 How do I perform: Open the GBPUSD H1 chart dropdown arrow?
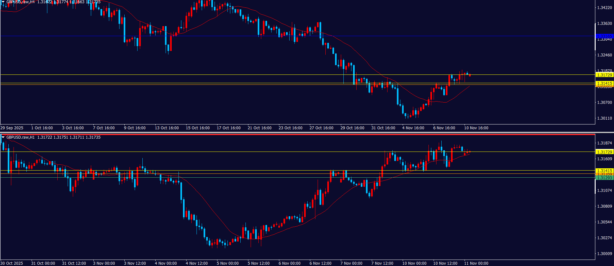3,137
